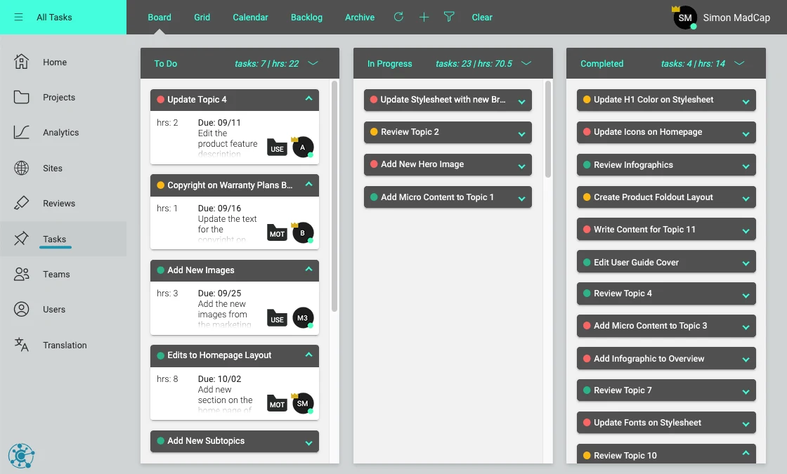This screenshot has height=474, width=787.
Task: Click red status dot on Add New Hero Image
Action: tap(374, 164)
